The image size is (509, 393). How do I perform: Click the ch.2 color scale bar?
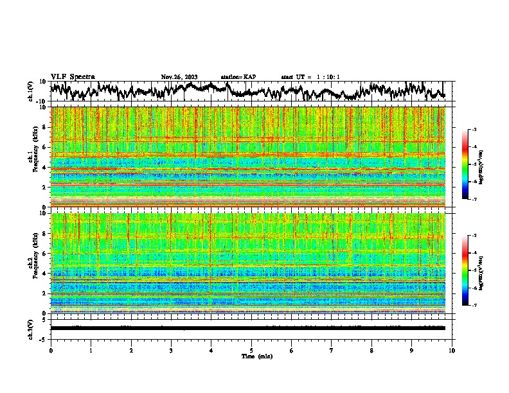[465, 270]
